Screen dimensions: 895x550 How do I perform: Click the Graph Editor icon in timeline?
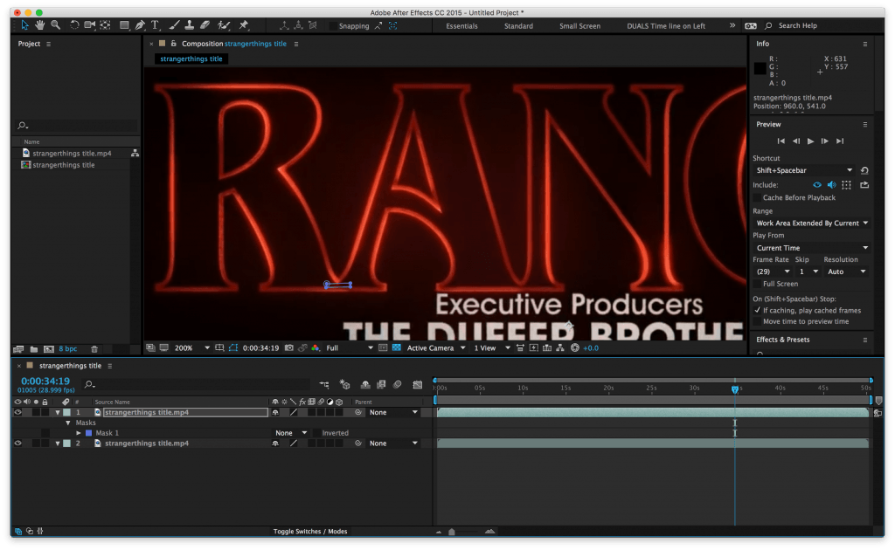pos(418,385)
